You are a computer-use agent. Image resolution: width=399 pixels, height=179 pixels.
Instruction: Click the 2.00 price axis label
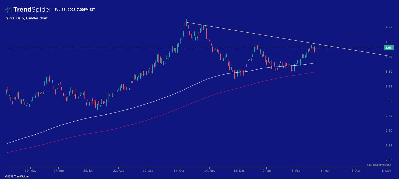[389, 160]
